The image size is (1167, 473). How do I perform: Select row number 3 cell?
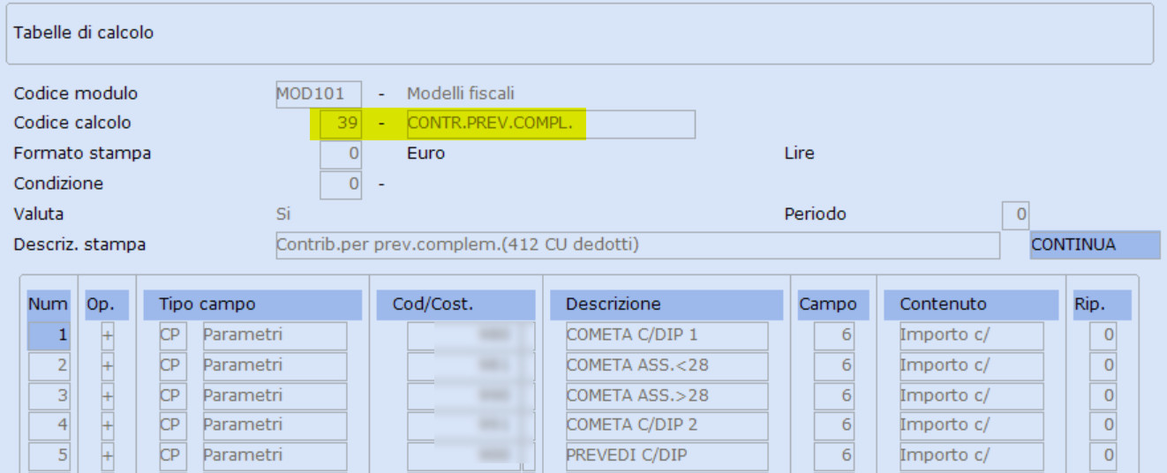click(49, 396)
